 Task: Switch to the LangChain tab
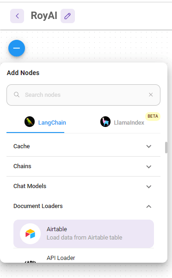(x=36, y=123)
